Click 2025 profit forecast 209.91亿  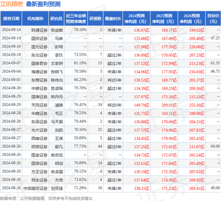tap(169, 105)
